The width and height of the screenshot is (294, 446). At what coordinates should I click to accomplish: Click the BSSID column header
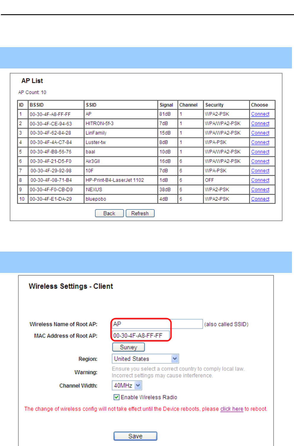point(56,105)
